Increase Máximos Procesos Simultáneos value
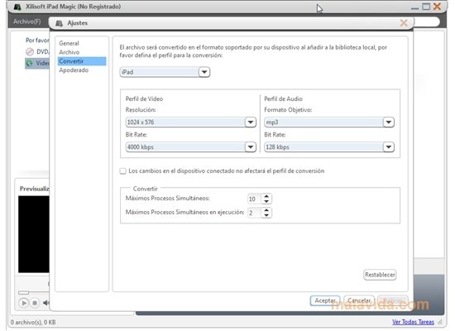 (x=266, y=197)
